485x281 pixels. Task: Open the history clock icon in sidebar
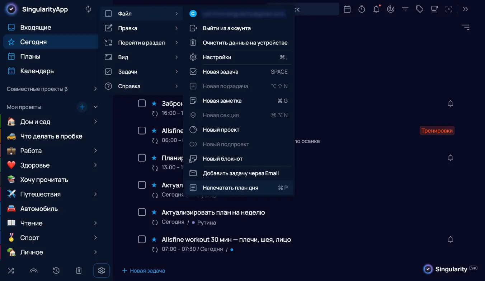click(x=56, y=271)
